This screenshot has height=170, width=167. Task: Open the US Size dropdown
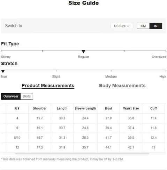[x=122, y=26]
